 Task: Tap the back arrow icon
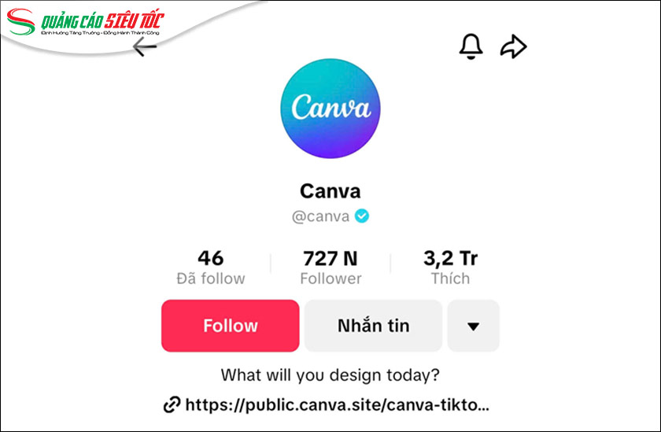coord(145,46)
